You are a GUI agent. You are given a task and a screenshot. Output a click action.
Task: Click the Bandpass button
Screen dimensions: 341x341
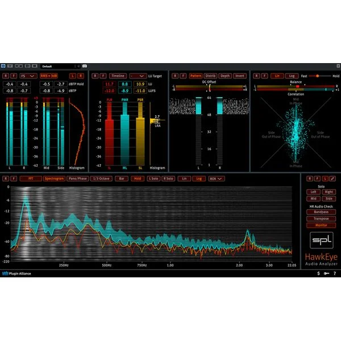tap(321, 212)
